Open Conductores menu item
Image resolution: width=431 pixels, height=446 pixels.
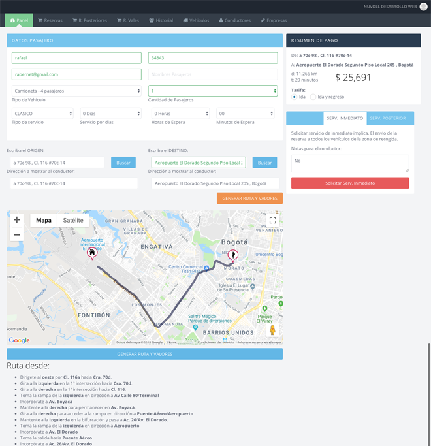(x=234, y=20)
